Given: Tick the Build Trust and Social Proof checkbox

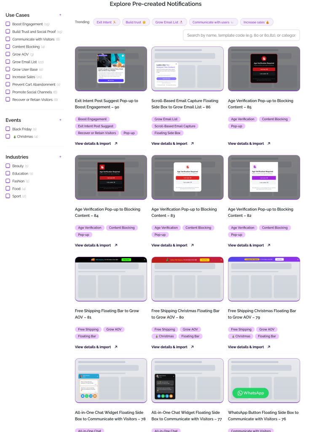Looking at the screenshot, I should click(x=8, y=31).
